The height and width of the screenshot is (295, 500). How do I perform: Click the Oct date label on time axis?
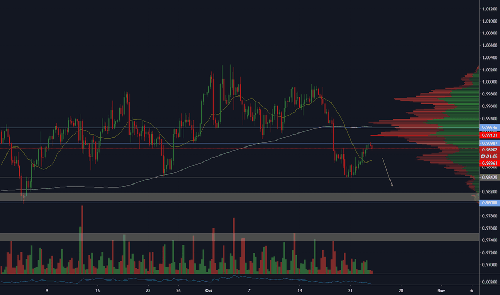click(x=209, y=291)
